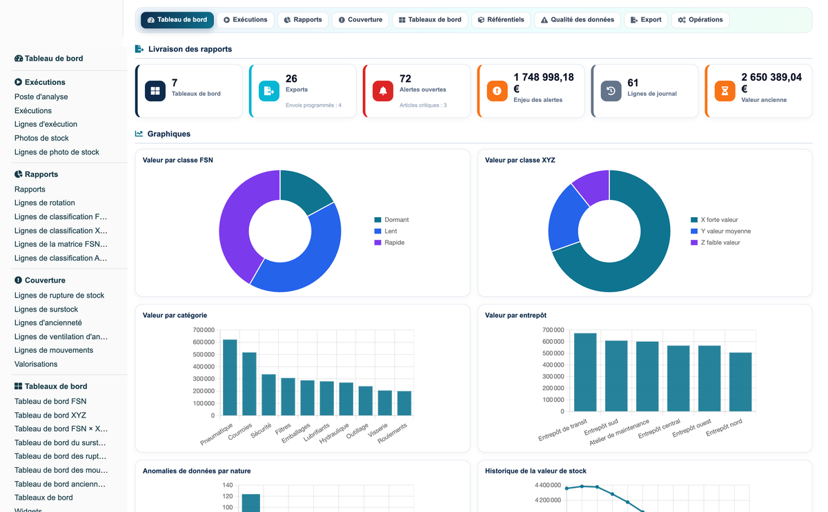The height and width of the screenshot is (512, 828).
Task: Click the 1 748 998,18 € amount
Action: [544, 83]
